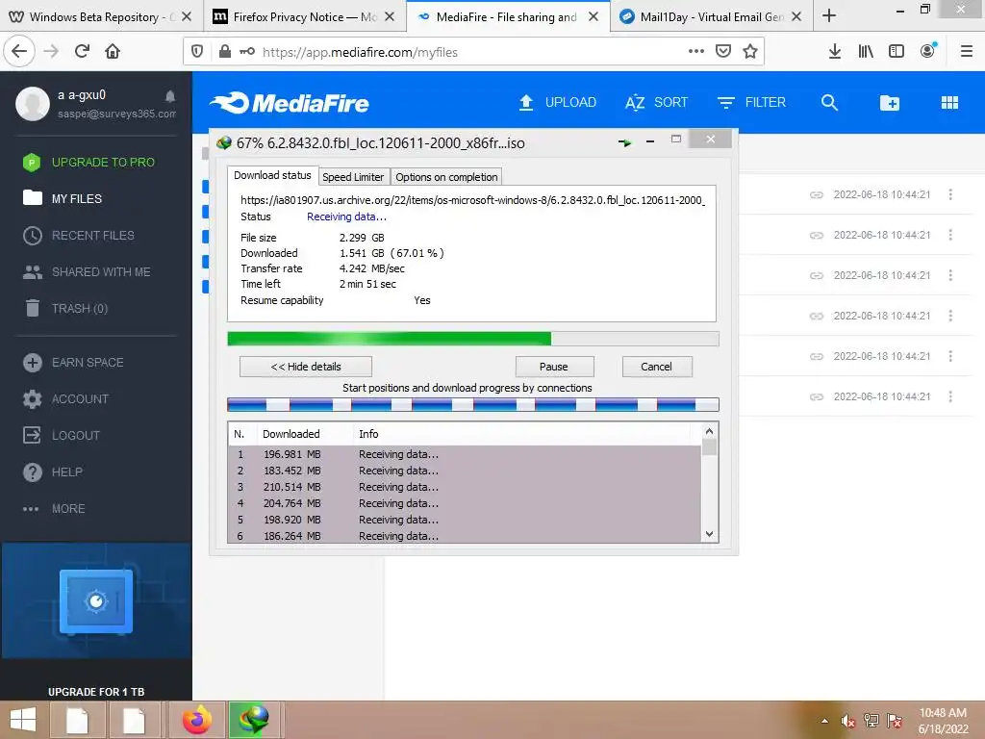Click Internet Download Manager taskbar icon
Screen dimensions: 985x739
(x=254, y=720)
